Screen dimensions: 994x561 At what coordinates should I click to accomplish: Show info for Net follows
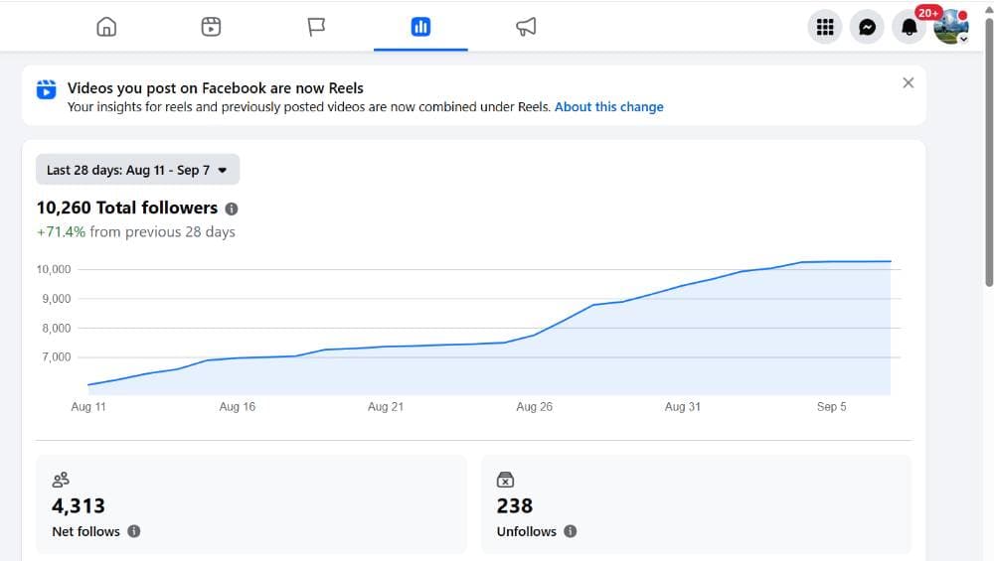click(134, 531)
